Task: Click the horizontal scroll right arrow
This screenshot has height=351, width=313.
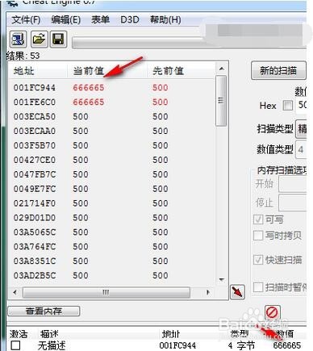Action: coord(207,292)
